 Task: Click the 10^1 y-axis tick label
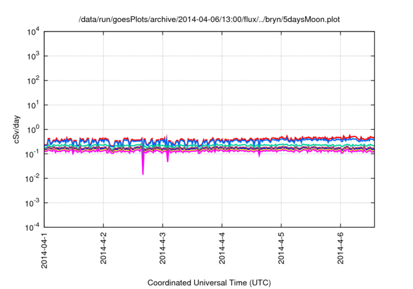34,105
